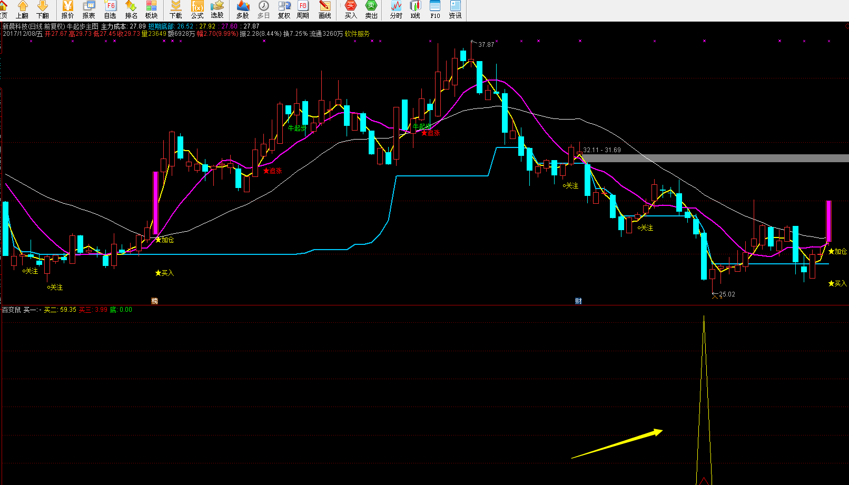849x485 pixels.
Task: Click the 软件服务 link in header
Action: (357, 34)
